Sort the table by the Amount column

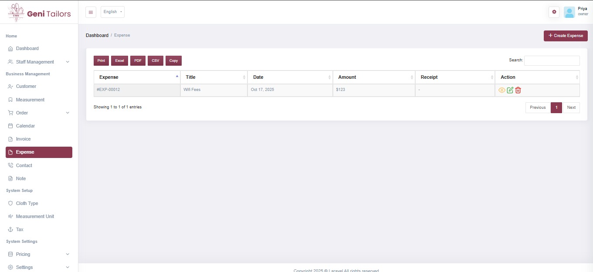coord(373,77)
